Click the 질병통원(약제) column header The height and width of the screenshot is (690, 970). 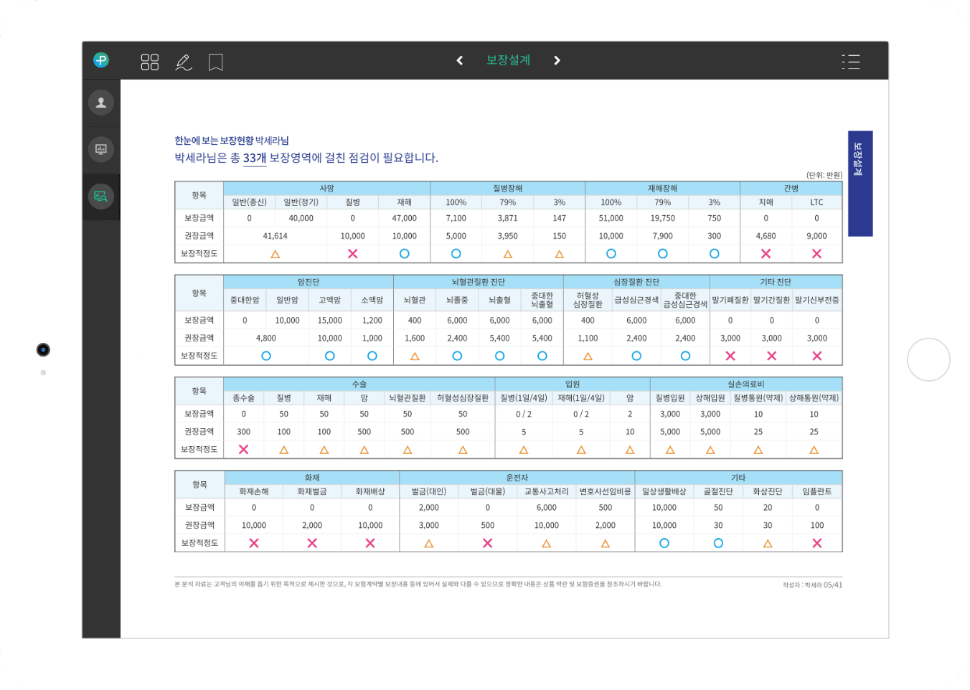(x=758, y=397)
